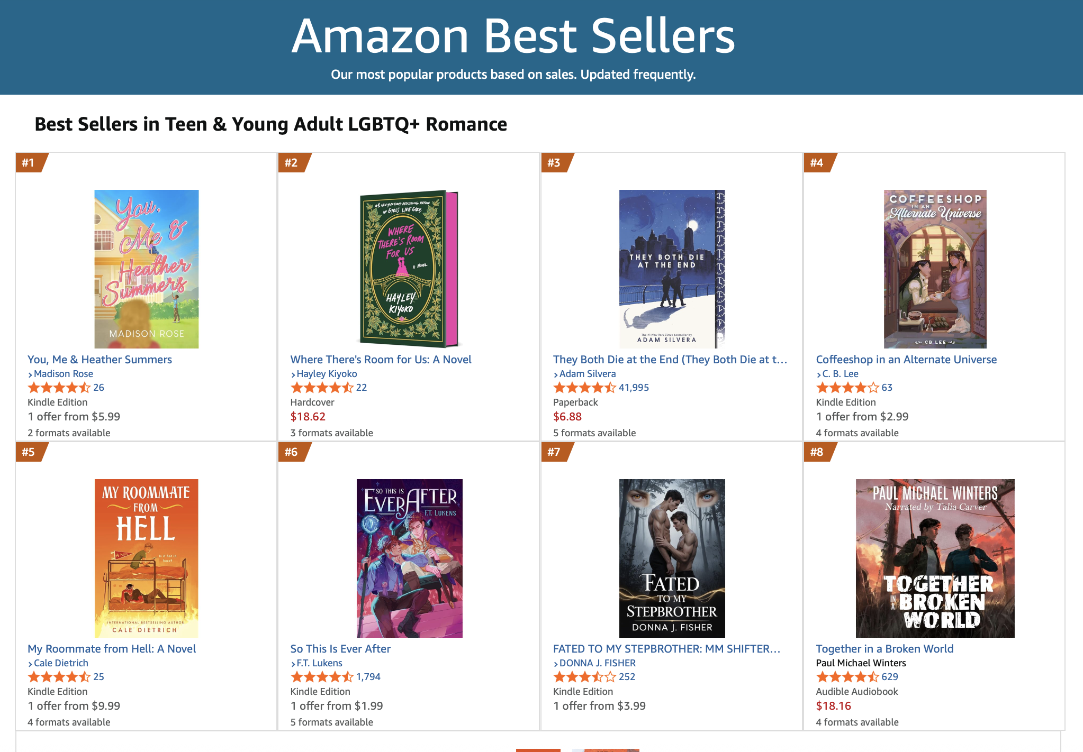The height and width of the screenshot is (752, 1083).
Task: Open My Roommate from Hell book cover
Action: [147, 558]
